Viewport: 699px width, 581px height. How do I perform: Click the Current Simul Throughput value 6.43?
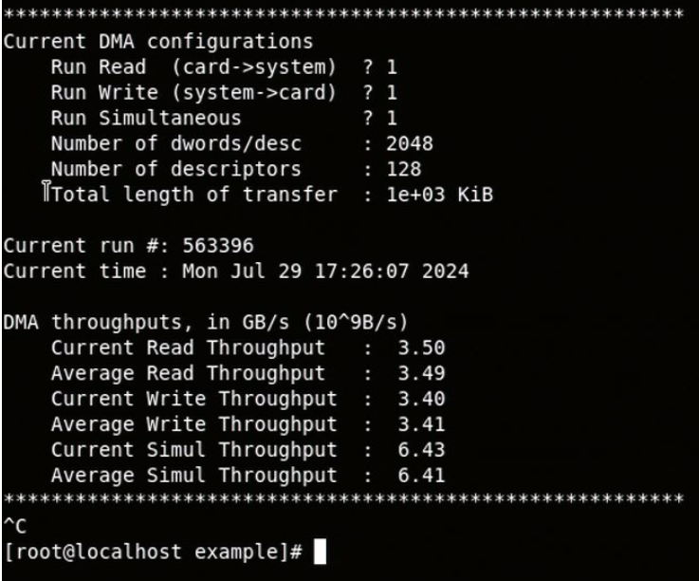pyautogui.click(x=421, y=450)
